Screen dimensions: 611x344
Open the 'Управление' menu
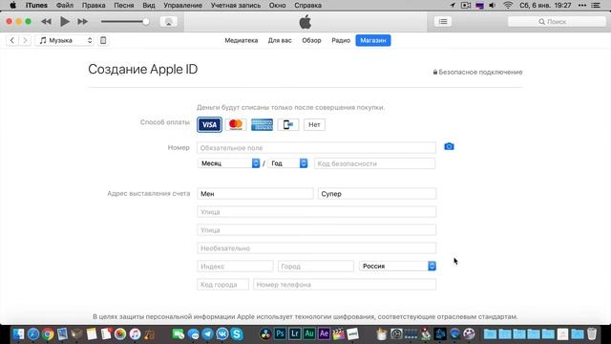(182, 5)
